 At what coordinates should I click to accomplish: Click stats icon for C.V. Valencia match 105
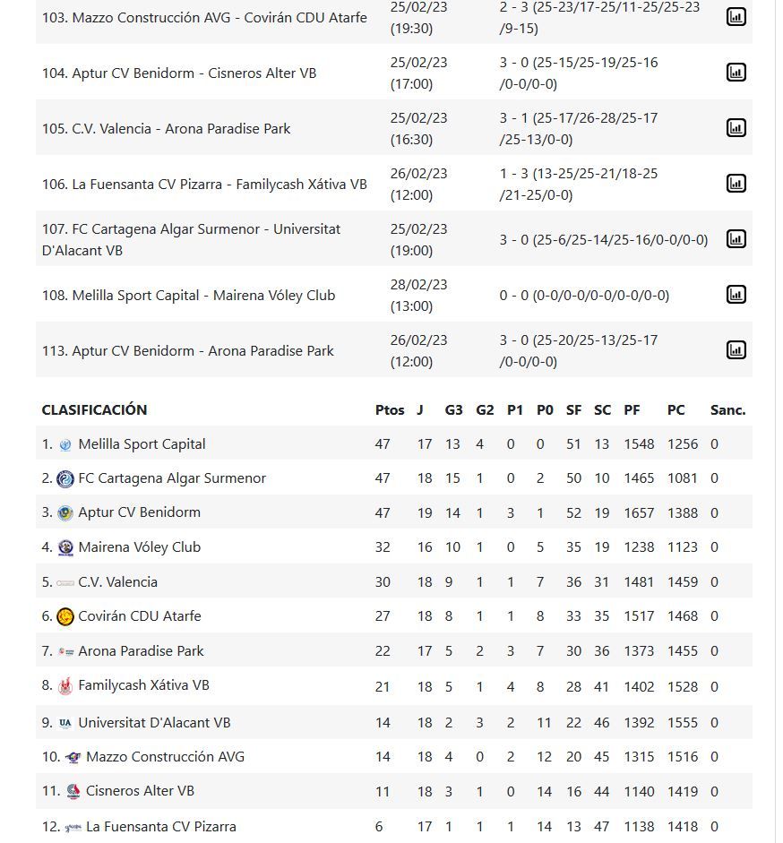pyautogui.click(x=736, y=128)
